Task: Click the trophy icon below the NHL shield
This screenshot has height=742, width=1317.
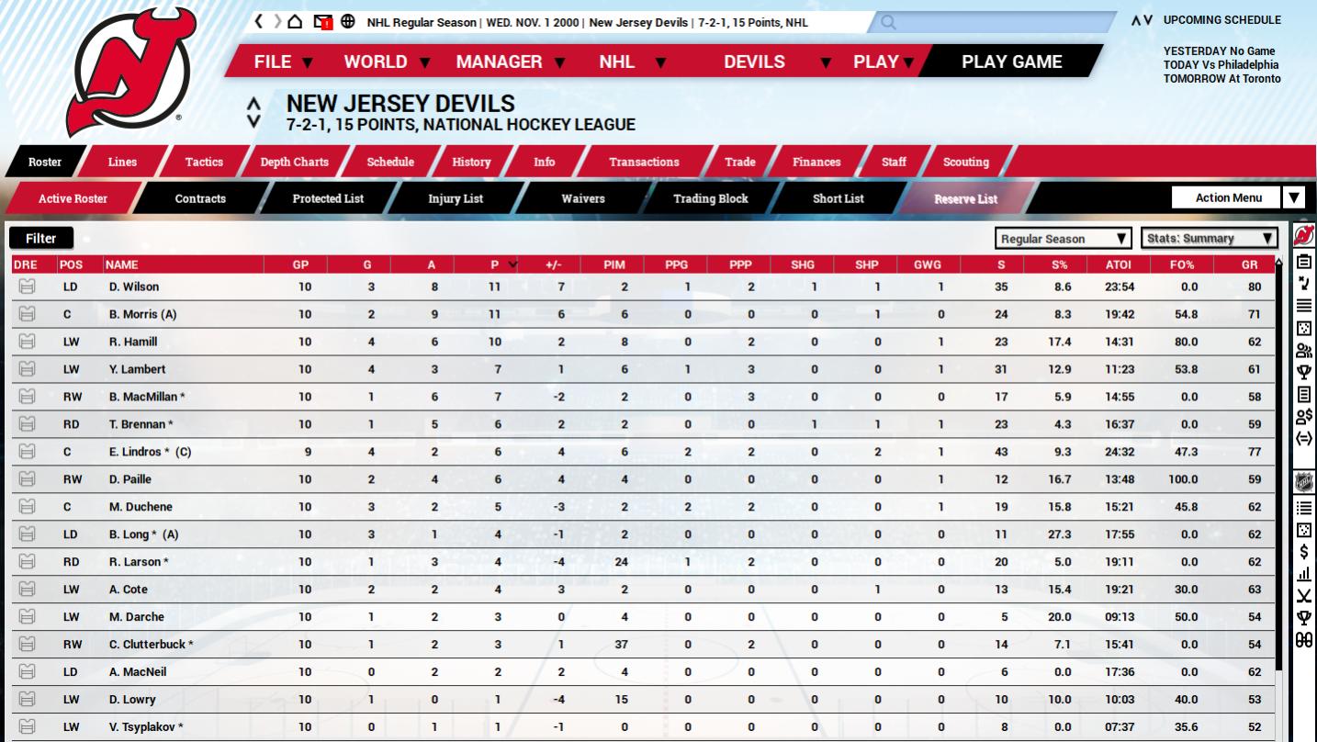Action: pyautogui.click(x=1303, y=618)
